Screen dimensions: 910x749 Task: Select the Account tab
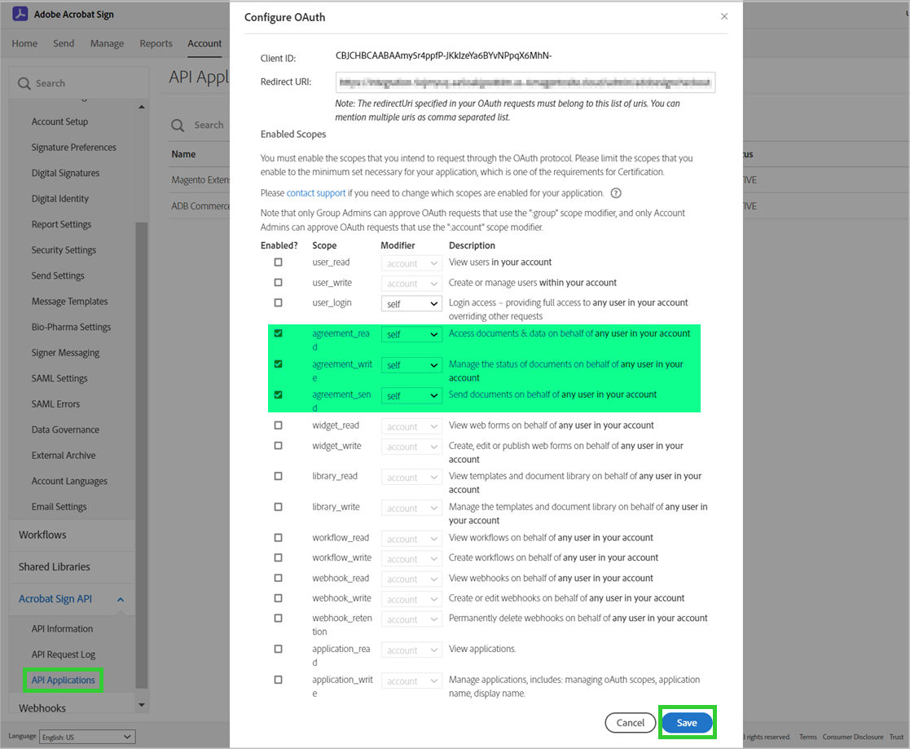pos(204,43)
